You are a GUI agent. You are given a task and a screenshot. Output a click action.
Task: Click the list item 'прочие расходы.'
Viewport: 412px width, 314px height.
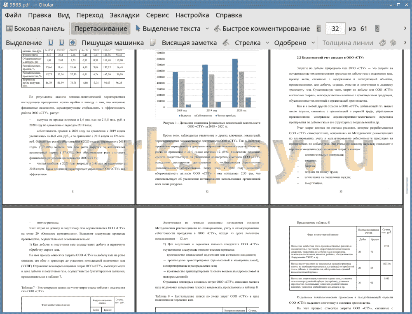pyautogui.click(x=48, y=223)
